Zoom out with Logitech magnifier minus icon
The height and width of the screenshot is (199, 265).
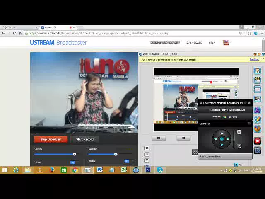pos(239,146)
